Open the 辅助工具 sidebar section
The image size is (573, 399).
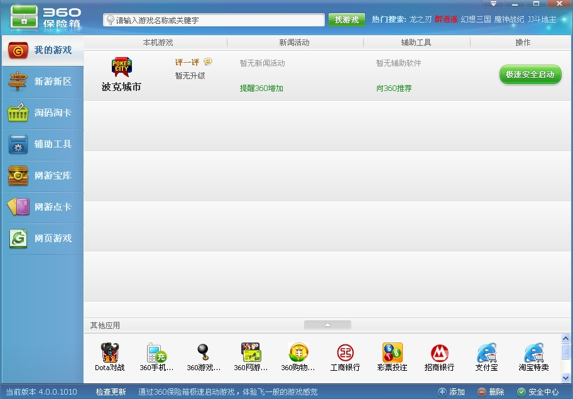42,144
